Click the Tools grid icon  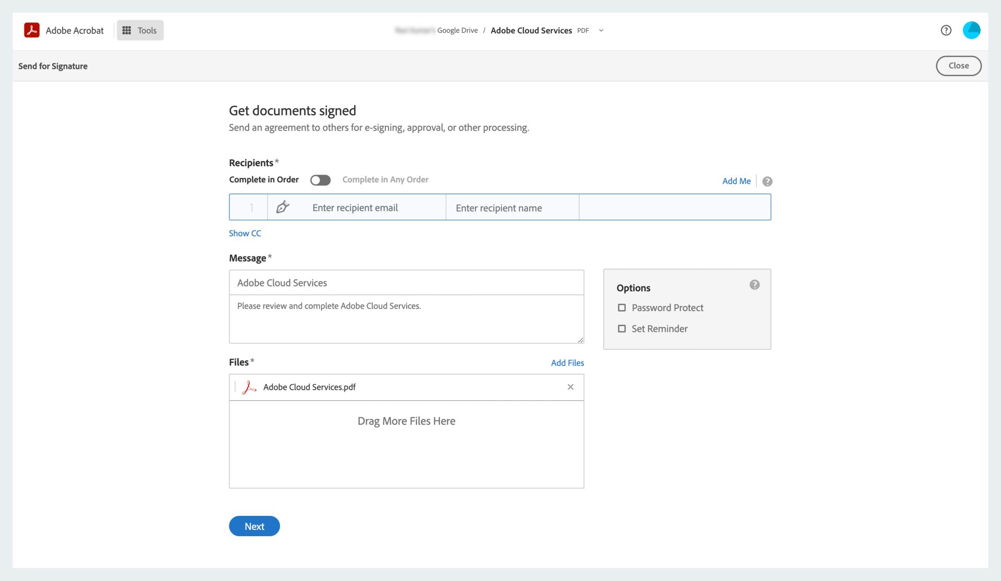pyautogui.click(x=127, y=30)
